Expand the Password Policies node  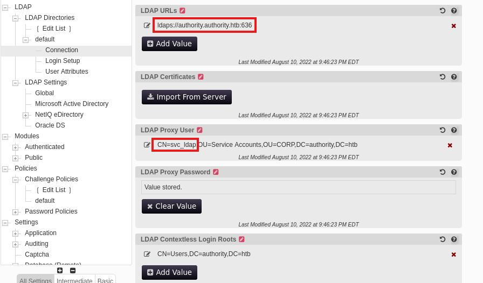pos(15,212)
